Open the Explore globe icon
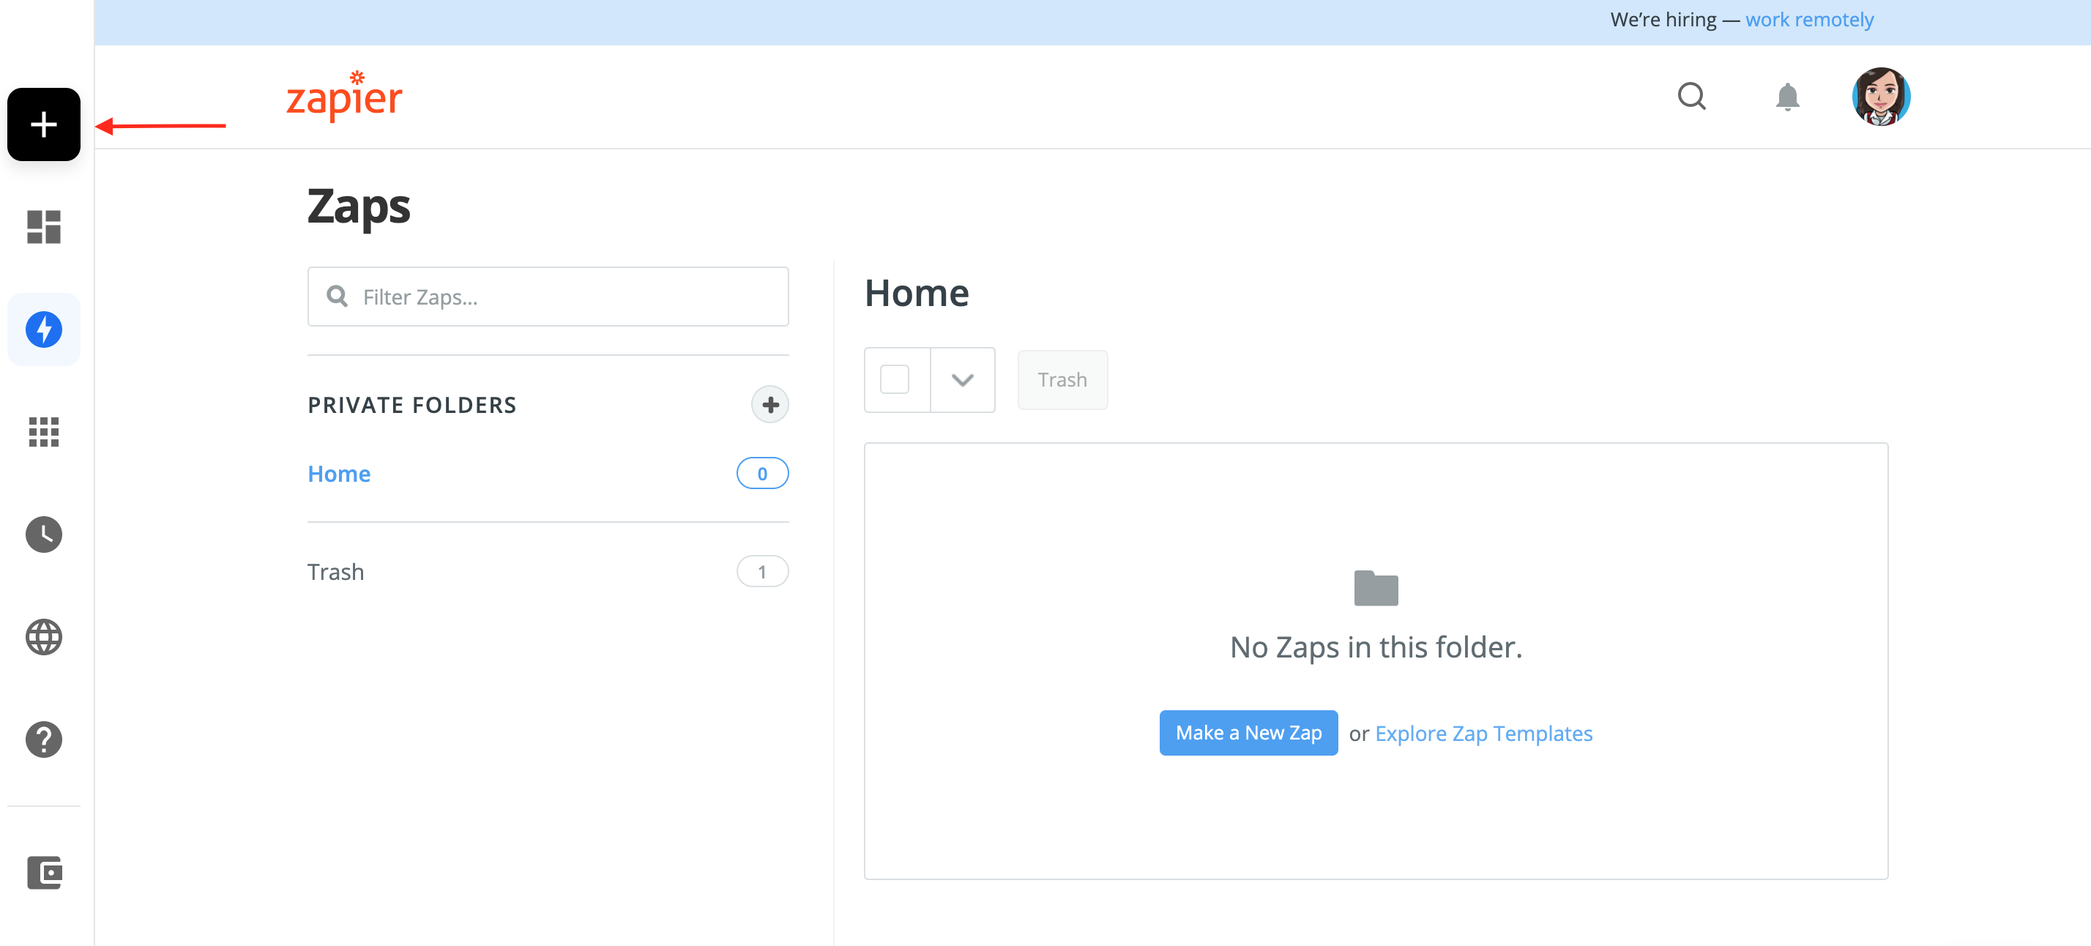Viewport: 2091px width, 946px height. (44, 636)
